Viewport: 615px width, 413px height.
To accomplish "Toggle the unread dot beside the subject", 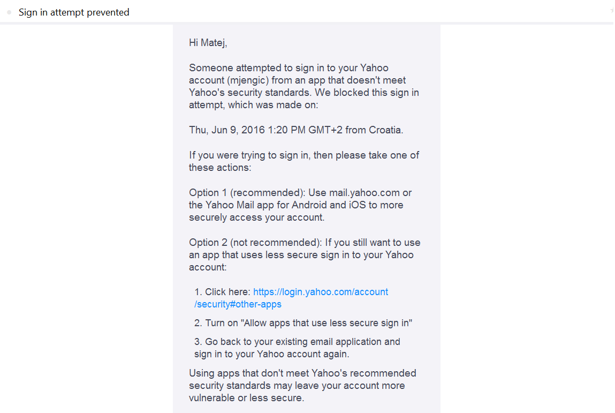I will pyautogui.click(x=9, y=12).
